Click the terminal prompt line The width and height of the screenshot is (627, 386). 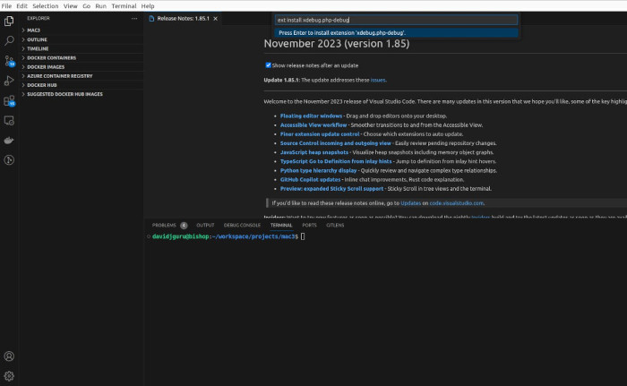point(228,236)
